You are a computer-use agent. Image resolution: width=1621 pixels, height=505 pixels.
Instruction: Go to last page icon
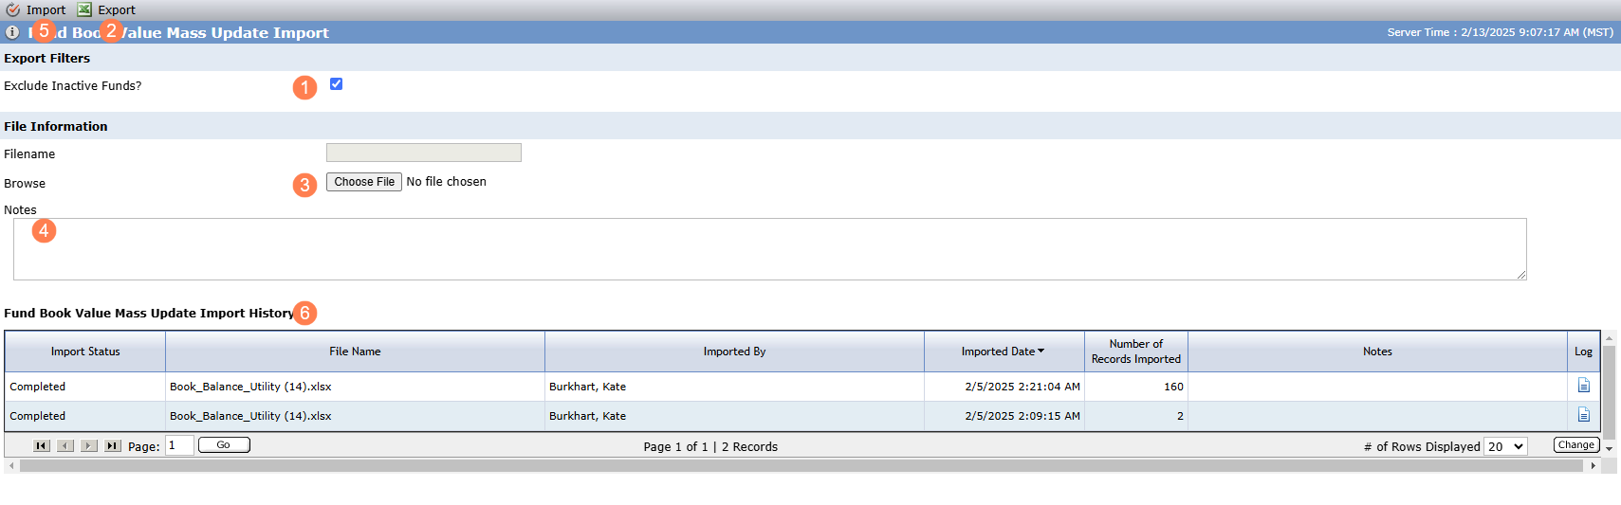click(x=113, y=445)
